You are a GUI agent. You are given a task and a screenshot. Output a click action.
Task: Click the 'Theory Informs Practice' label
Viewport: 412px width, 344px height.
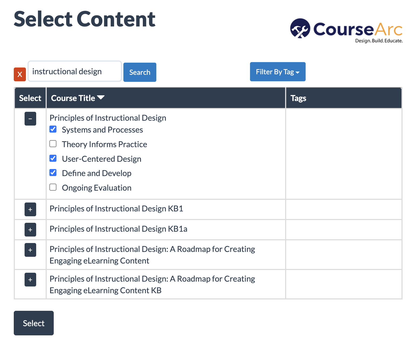click(x=104, y=144)
